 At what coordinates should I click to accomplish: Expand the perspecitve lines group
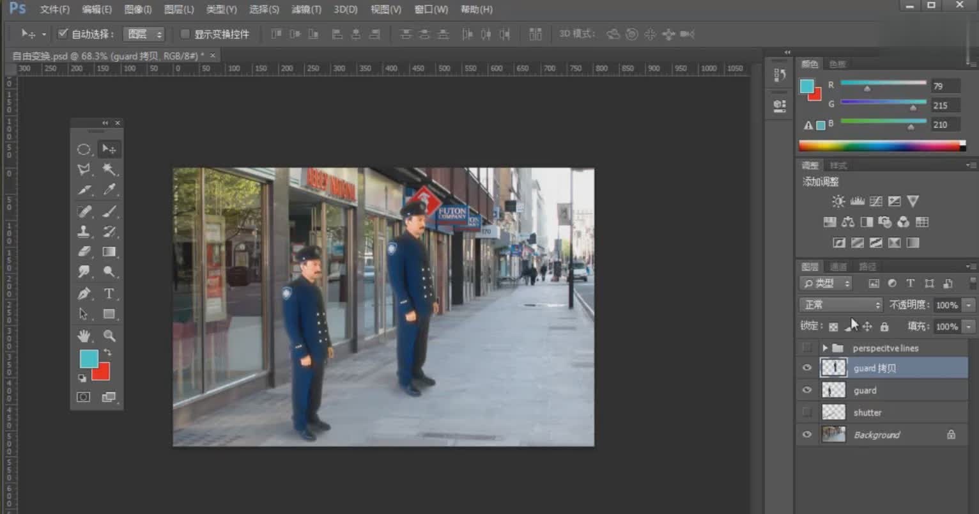(x=825, y=348)
